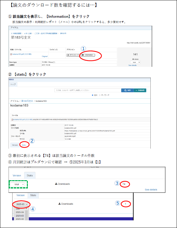Select the Stats tab above the total dropdown
This screenshot has width=177, height=228.
point(30,176)
